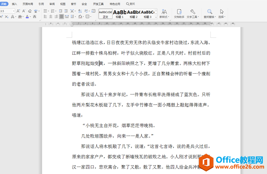Switch to the 视图 tab
The height and width of the screenshot is (174, 267).
pos(63,4)
